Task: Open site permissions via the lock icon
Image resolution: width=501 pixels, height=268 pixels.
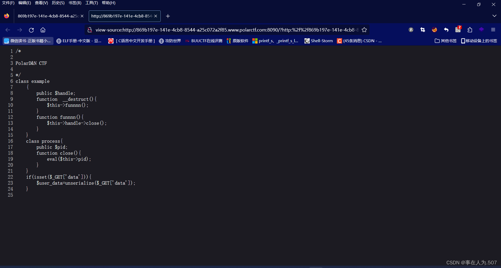Action: [90, 30]
